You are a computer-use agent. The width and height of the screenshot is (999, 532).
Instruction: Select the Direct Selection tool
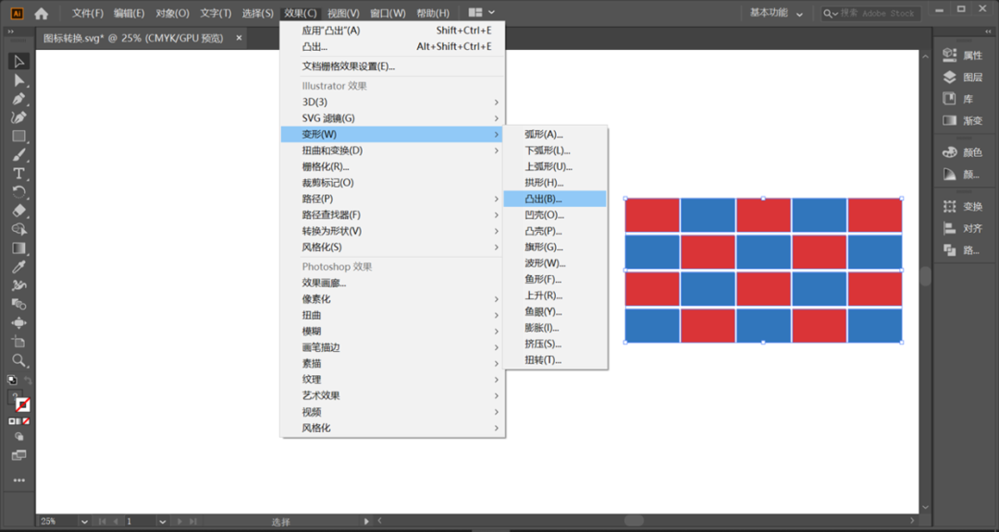[x=18, y=80]
